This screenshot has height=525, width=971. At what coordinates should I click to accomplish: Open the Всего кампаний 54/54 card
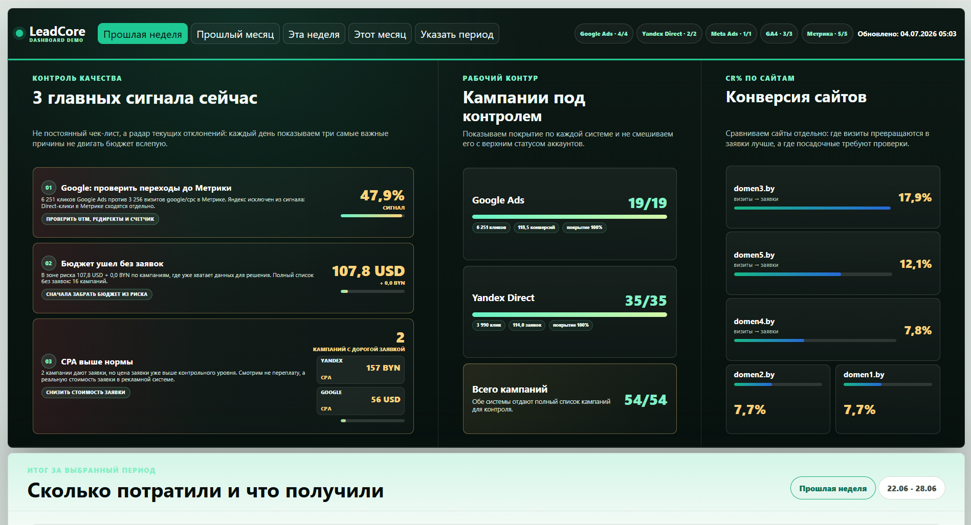click(569, 399)
